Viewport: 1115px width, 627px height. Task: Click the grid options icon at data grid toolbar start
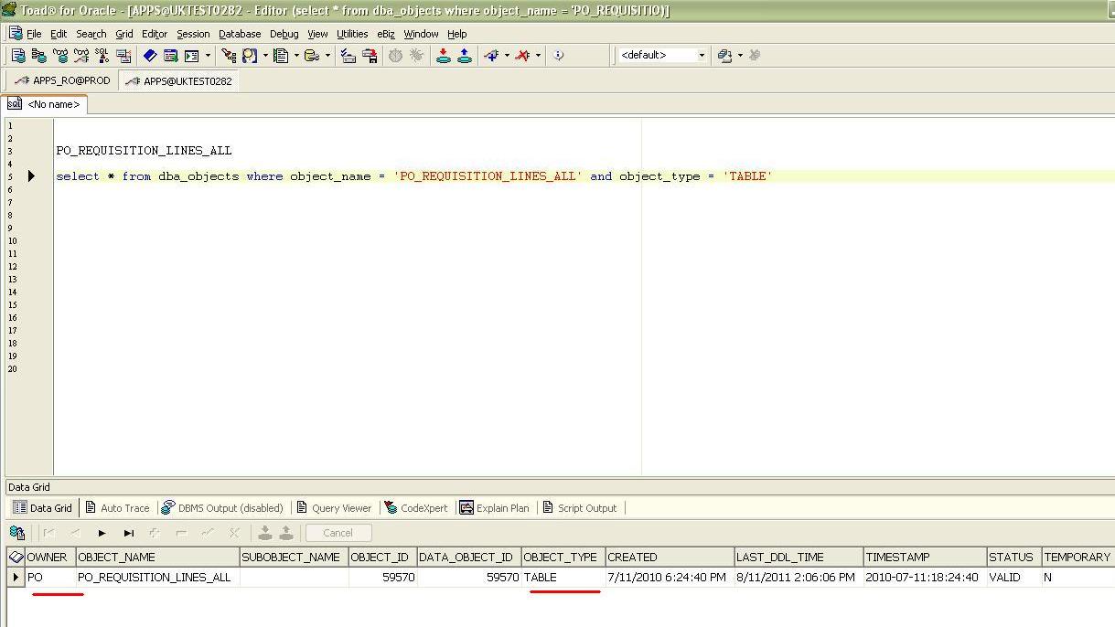pos(16,533)
